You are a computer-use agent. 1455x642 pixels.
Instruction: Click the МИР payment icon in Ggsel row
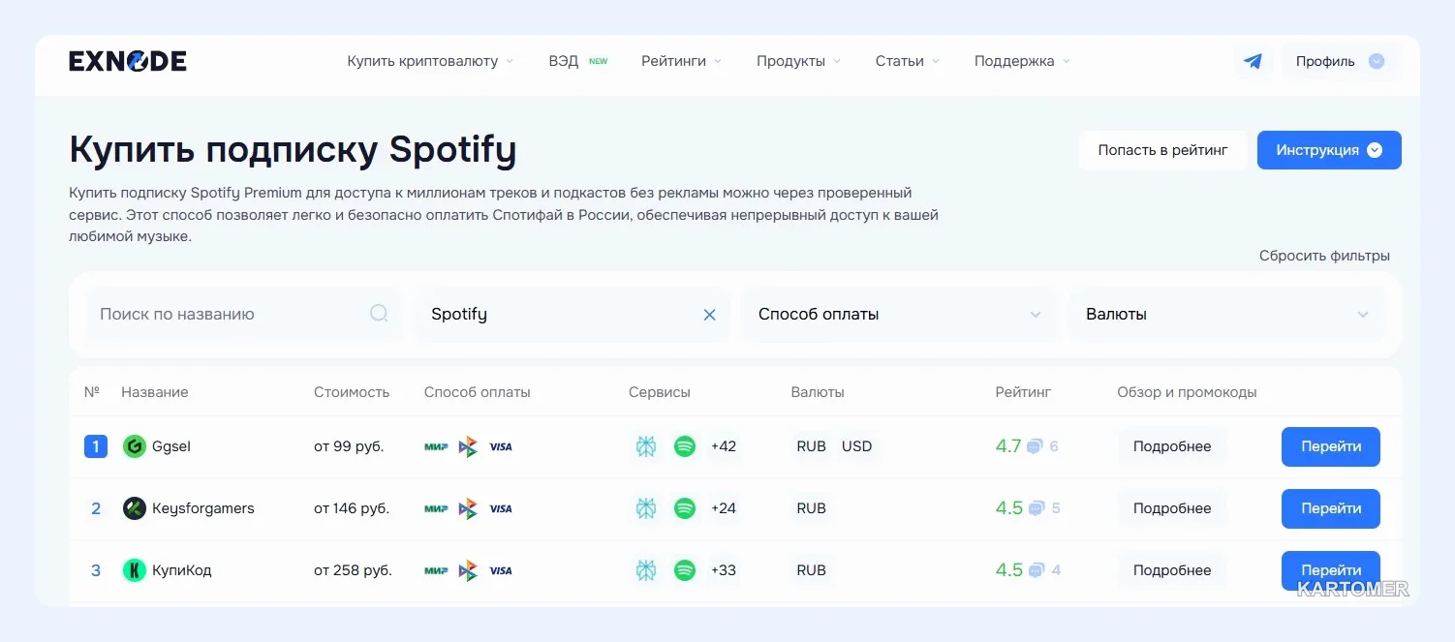click(436, 446)
